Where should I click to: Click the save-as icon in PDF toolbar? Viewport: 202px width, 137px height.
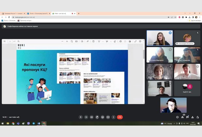coord(130,41)
